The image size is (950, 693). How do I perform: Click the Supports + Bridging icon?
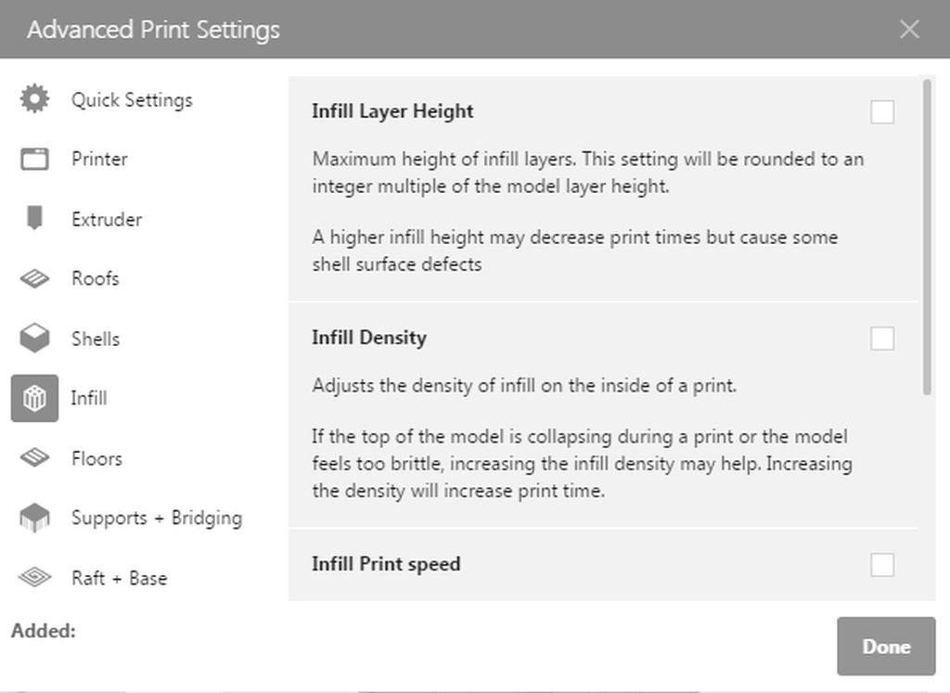(34, 518)
